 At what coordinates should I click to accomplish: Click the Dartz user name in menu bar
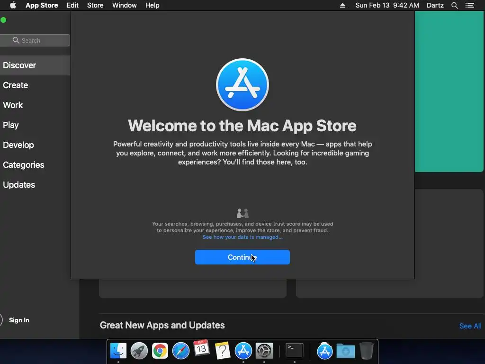coord(435,5)
